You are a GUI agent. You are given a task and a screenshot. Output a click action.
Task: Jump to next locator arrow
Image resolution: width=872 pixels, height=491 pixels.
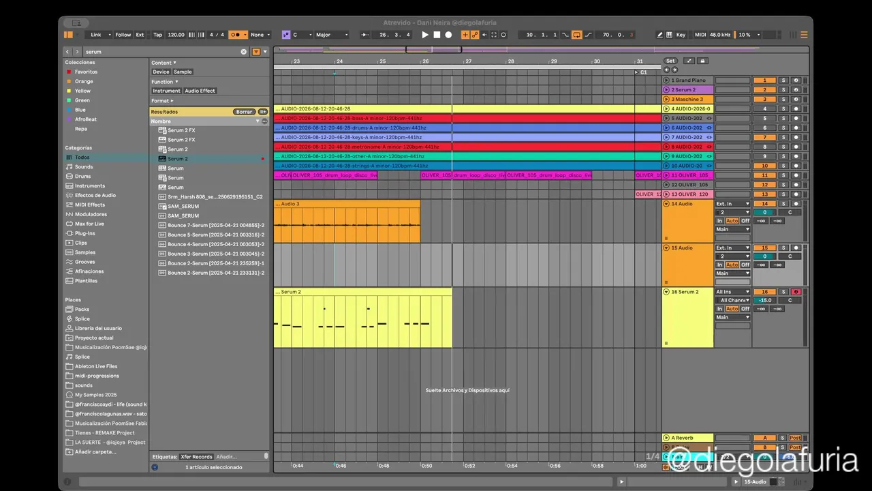(675, 70)
